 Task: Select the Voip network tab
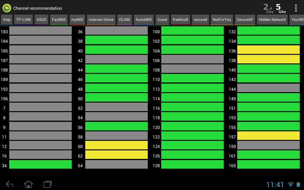(x=7, y=20)
